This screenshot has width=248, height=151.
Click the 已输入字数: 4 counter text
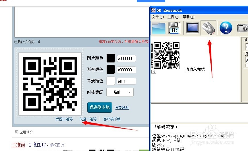point(27,42)
